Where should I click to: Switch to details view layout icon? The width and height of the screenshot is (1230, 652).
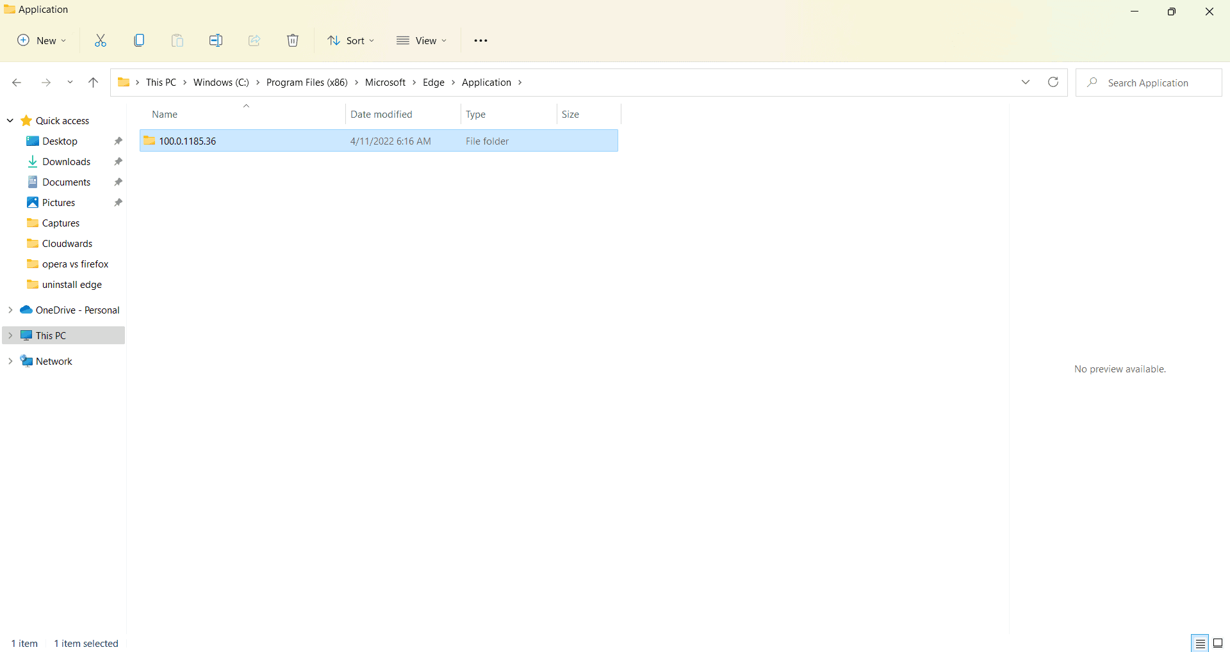1200,643
